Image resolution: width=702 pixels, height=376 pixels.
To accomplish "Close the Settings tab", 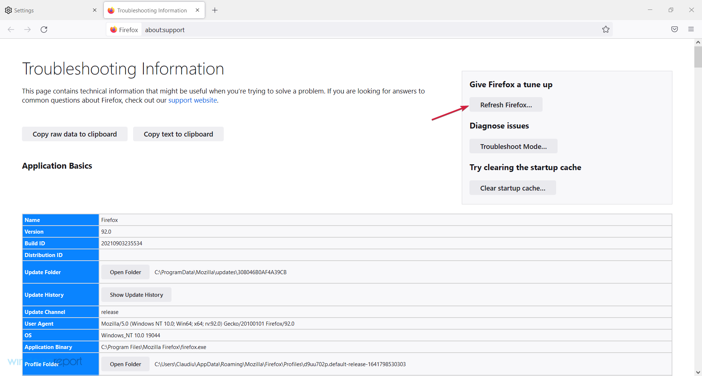I will (95, 10).
